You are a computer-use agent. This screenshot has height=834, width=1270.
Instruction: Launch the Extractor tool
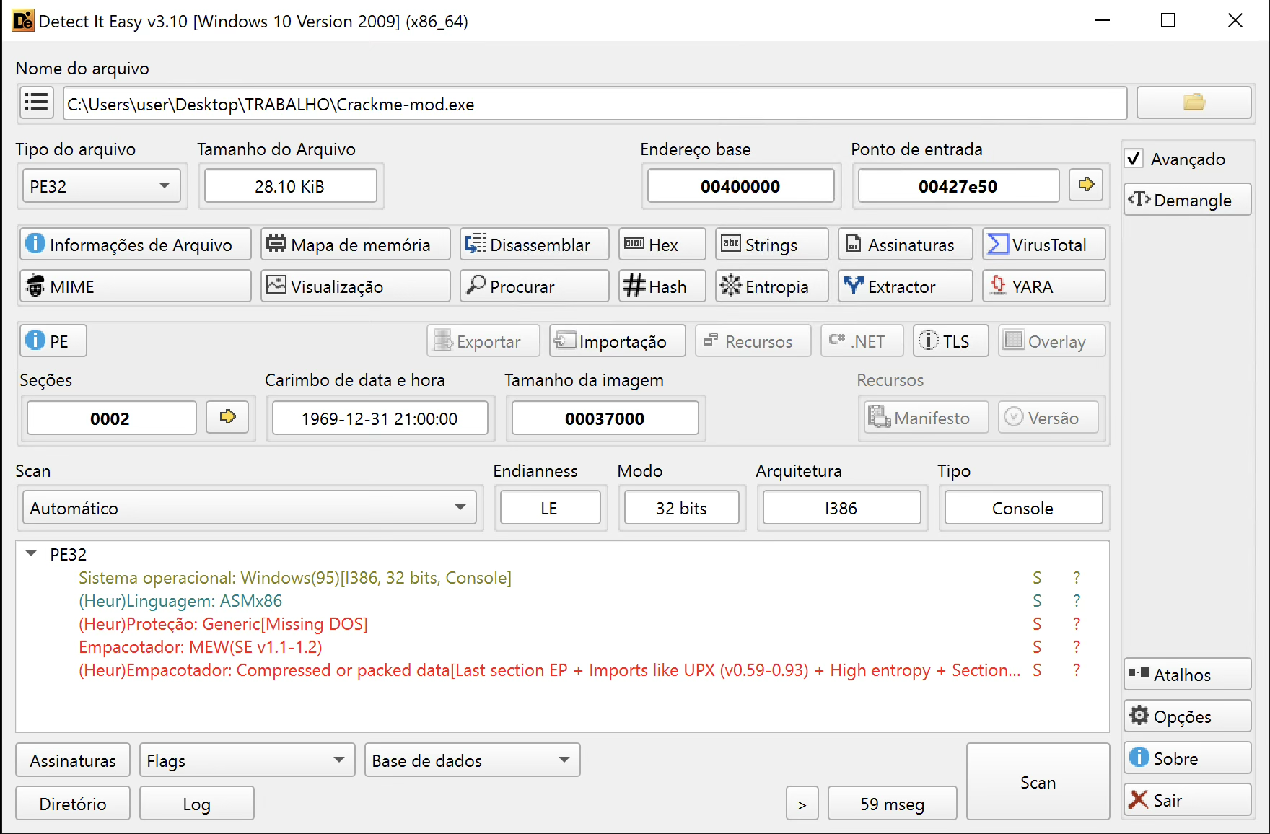click(906, 286)
